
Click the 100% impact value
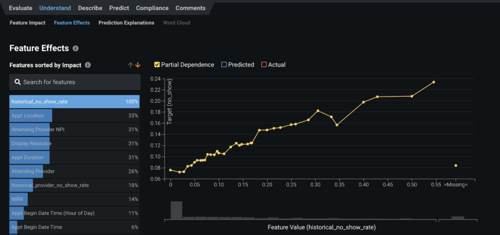[x=132, y=102]
